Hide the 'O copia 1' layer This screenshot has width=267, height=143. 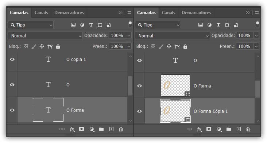click(12, 59)
